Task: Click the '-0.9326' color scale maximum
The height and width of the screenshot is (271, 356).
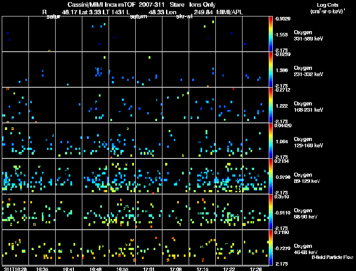Action: [282, 19]
